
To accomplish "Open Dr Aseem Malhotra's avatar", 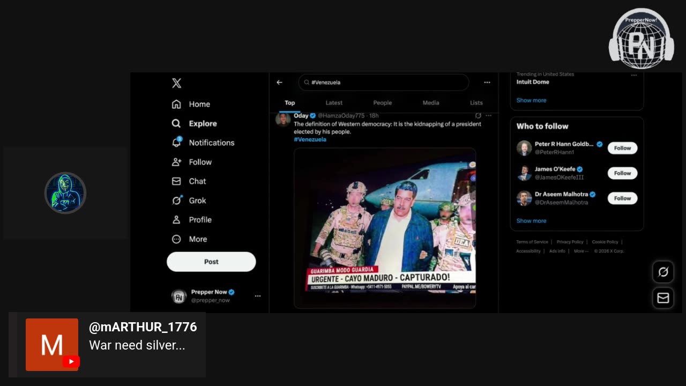I will pos(524,198).
